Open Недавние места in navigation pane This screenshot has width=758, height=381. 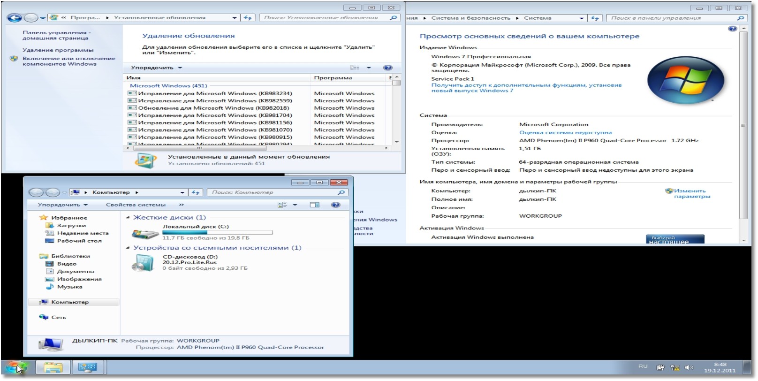[83, 233]
